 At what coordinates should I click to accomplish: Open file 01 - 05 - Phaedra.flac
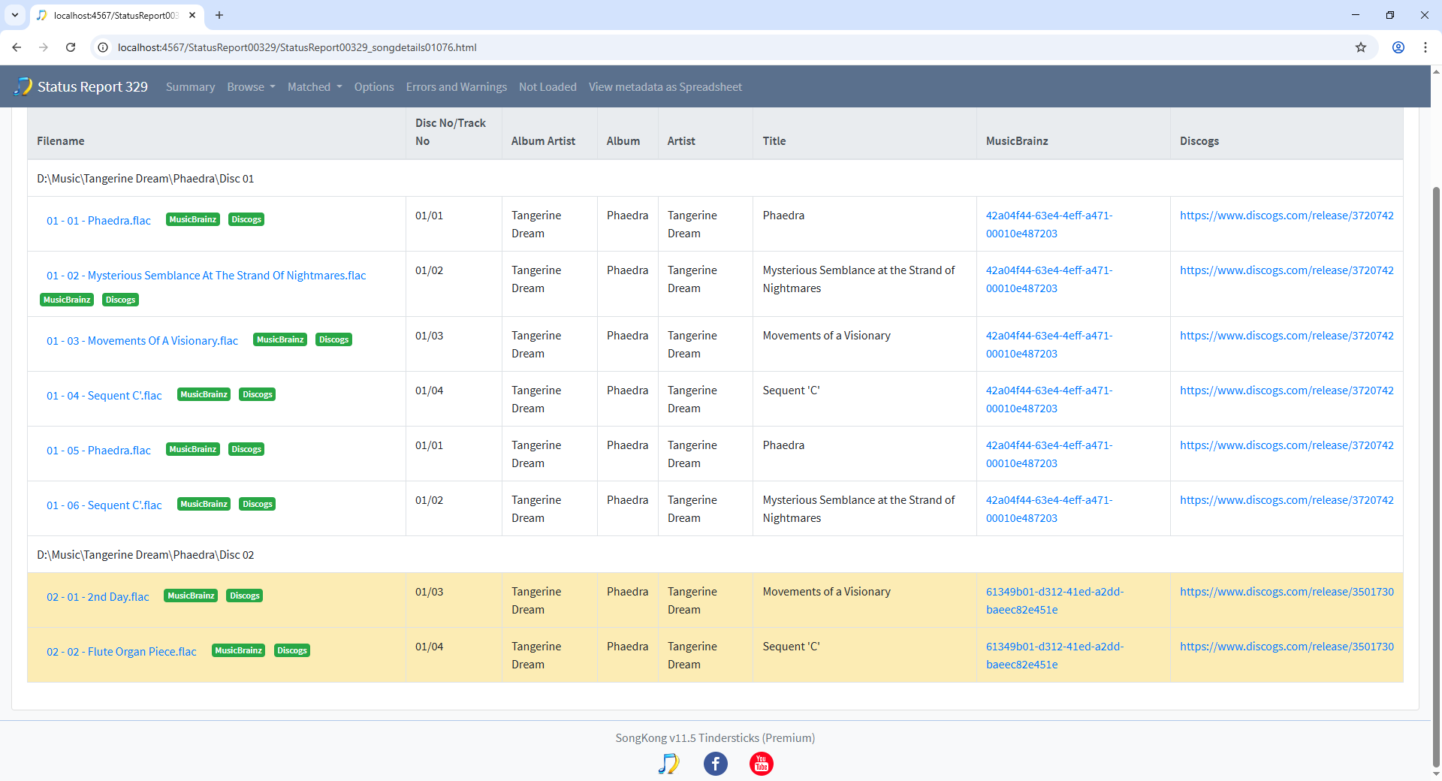pos(98,451)
